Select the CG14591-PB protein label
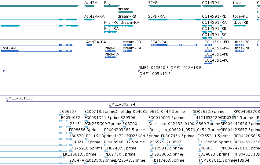Viewport: 260px width, 165px height. [216, 54]
